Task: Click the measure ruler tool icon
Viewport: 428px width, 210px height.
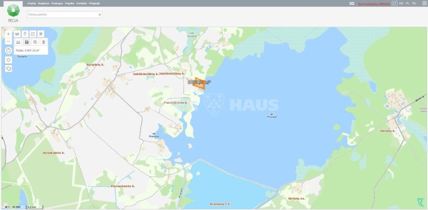Action: (17, 33)
